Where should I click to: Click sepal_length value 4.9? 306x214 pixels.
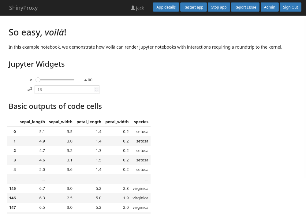coord(42,141)
